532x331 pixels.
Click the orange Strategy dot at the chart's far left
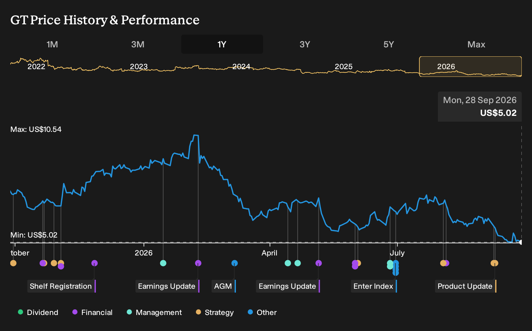click(x=13, y=263)
